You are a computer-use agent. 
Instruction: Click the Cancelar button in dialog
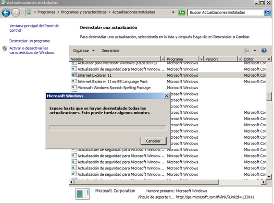click(x=153, y=141)
